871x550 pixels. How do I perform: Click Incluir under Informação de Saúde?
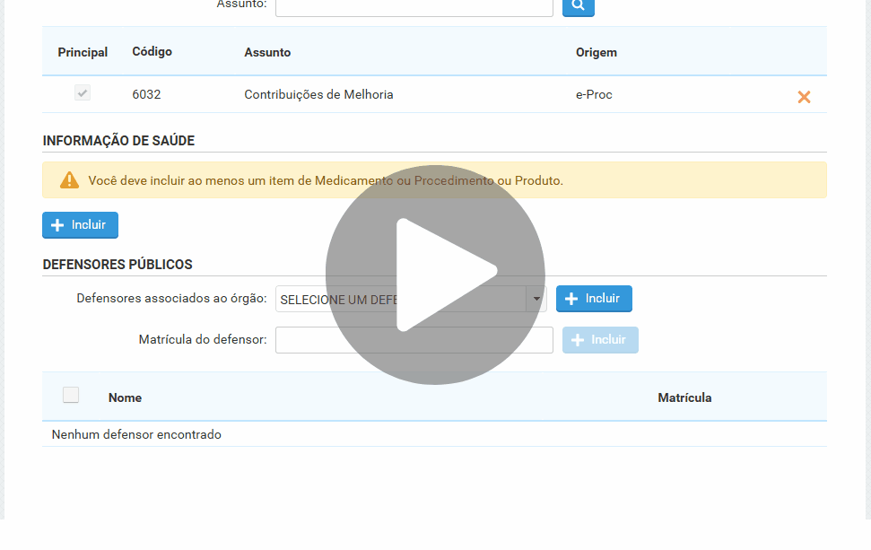(80, 225)
